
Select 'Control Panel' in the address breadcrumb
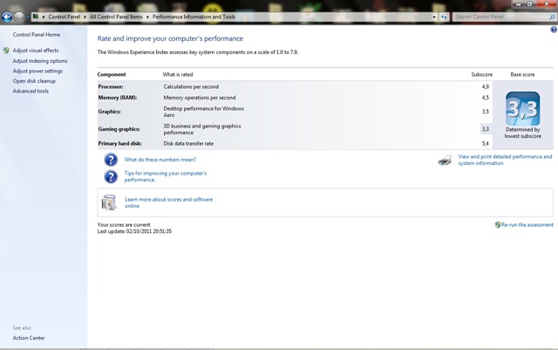pyautogui.click(x=63, y=17)
